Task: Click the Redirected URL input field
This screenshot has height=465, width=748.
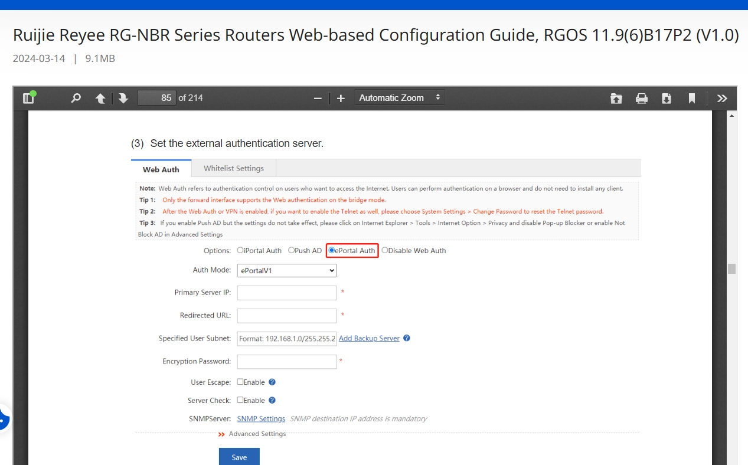Action: point(287,316)
